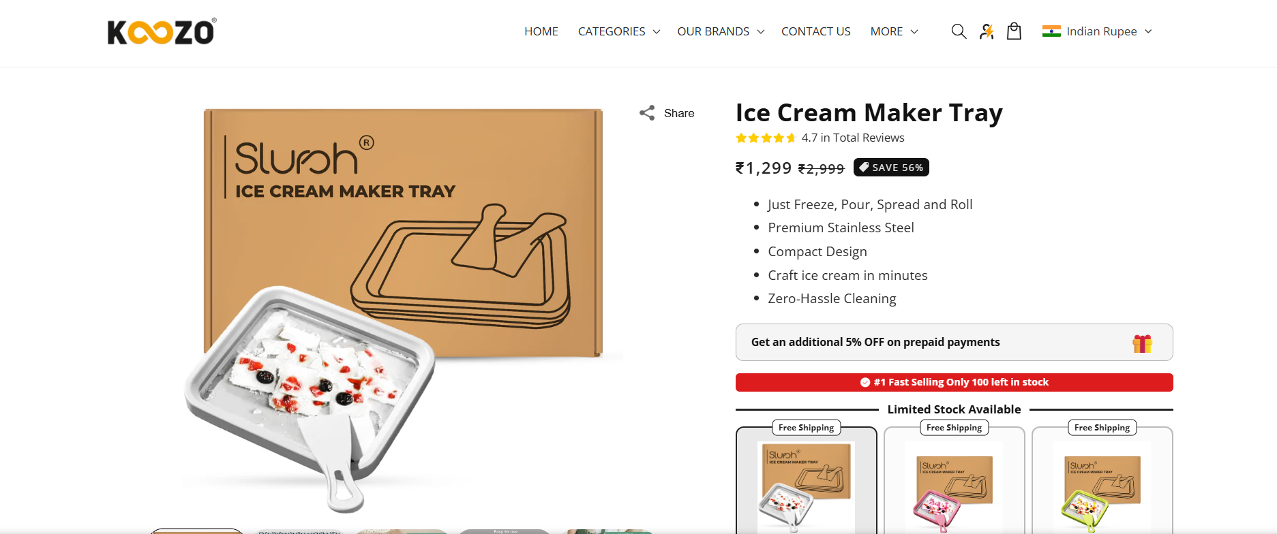
Task: Click the gift box icon in prepaid offer
Action: click(1143, 343)
